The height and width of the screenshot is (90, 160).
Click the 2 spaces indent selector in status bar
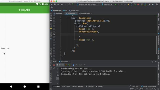point(149,89)
